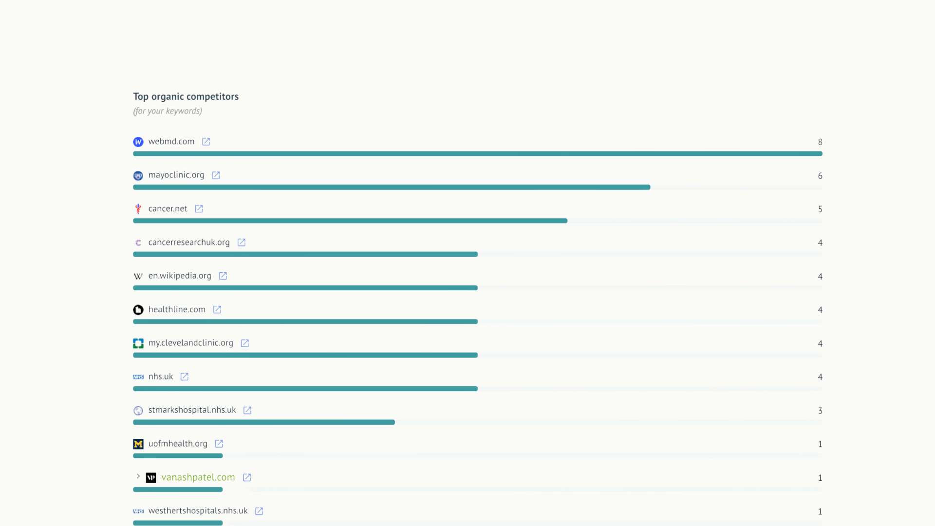Image resolution: width=935 pixels, height=526 pixels.
Task: Click external link icon beside vanashpatel.com
Action: tap(247, 478)
